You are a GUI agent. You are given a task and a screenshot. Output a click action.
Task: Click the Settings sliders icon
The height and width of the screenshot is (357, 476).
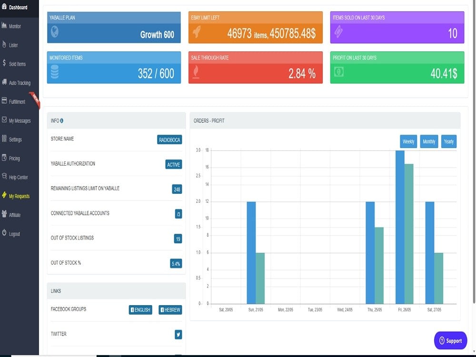[x=4, y=139]
